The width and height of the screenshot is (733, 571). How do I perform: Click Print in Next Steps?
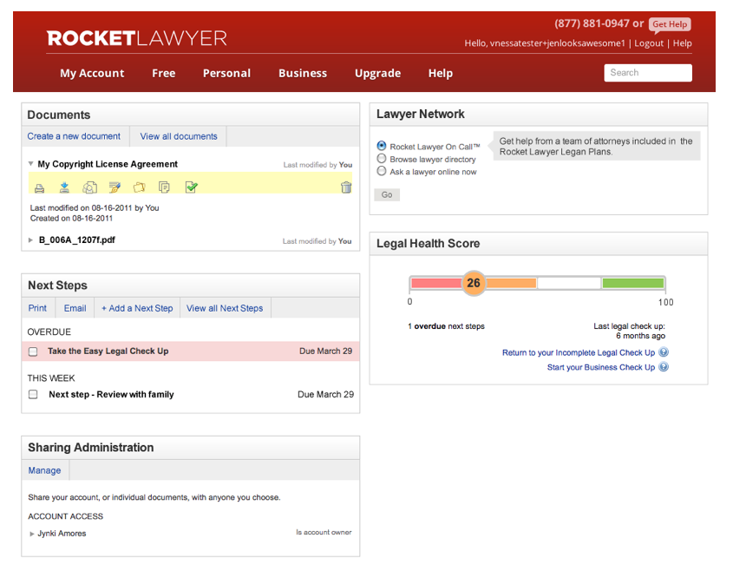point(37,308)
